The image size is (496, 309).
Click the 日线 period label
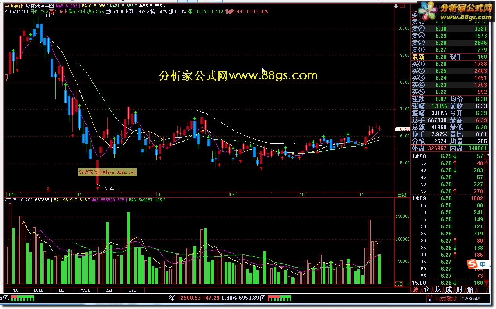[x=402, y=194]
